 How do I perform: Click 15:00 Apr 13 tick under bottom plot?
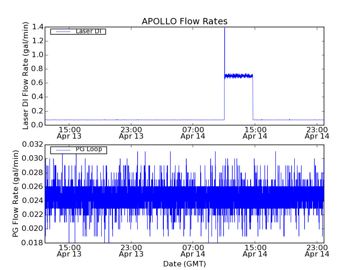pos(69,251)
